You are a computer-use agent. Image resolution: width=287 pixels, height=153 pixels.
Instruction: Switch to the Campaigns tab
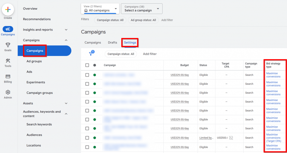point(92,43)
